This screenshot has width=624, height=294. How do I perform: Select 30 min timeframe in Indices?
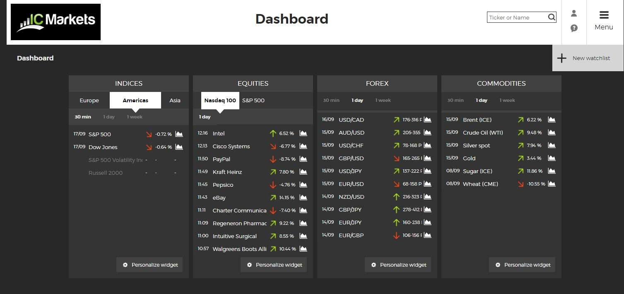coord(83,117)
